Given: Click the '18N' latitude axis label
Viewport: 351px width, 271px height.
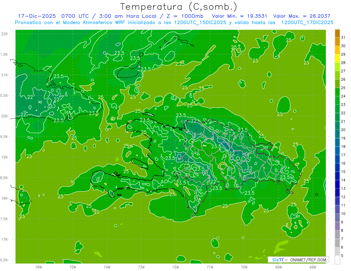Looking at the screenshot, I should click(x=5, y=198).
